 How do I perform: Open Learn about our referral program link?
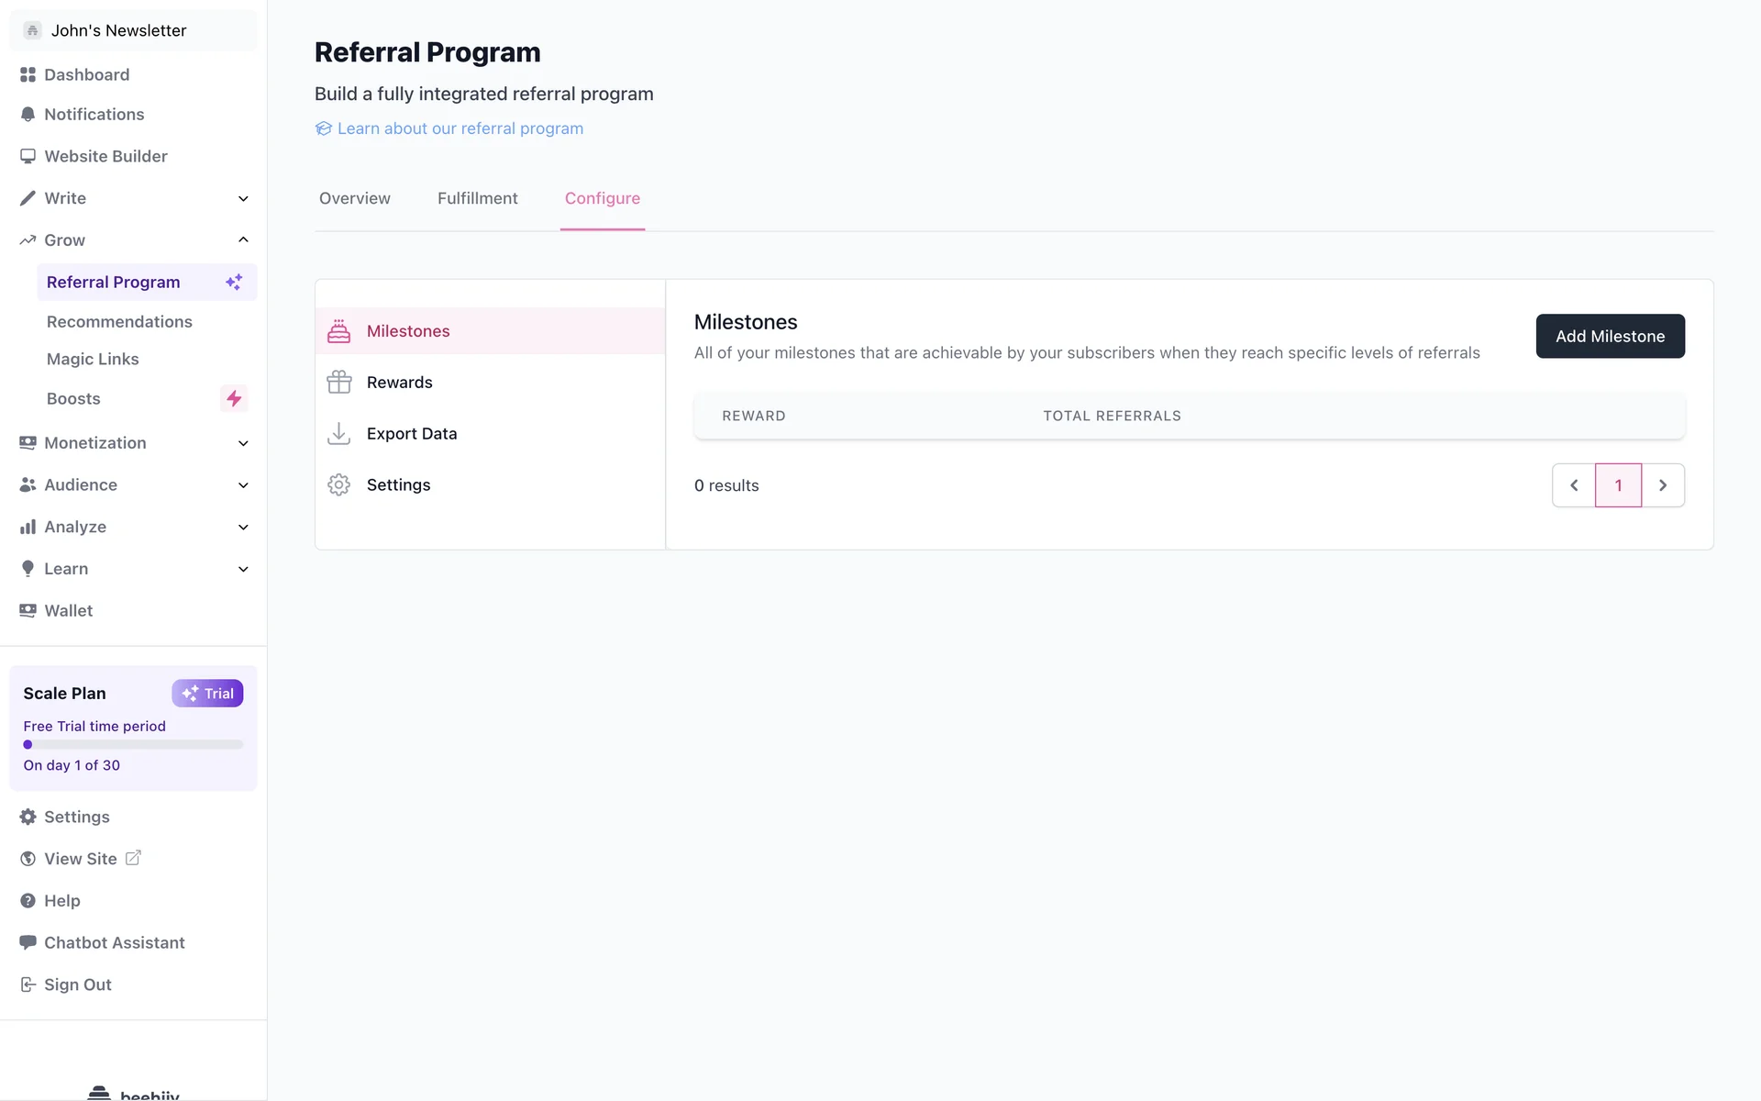point(460,128)
